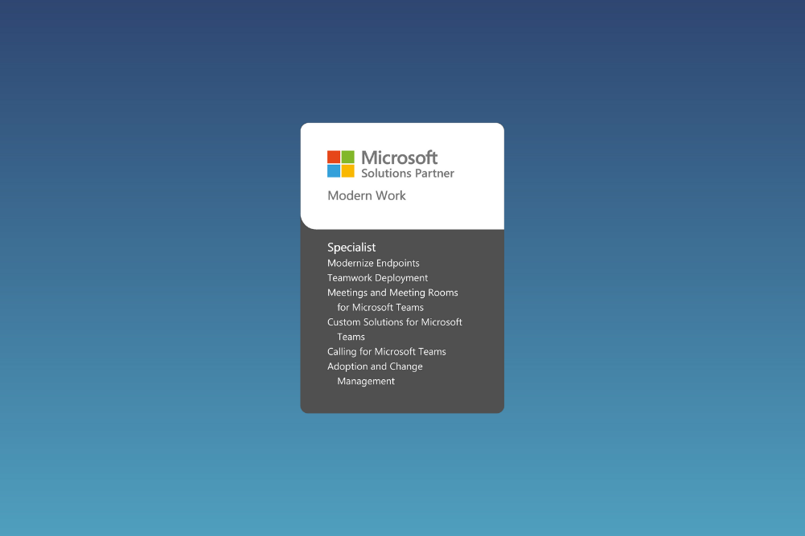Select the Teamwork Deployment entry
This screenshot has height=536, width=805.
[377, 278]
